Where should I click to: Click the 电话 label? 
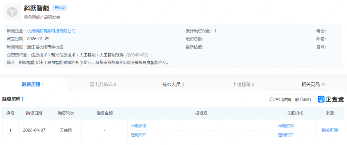[x=321, y=31]
